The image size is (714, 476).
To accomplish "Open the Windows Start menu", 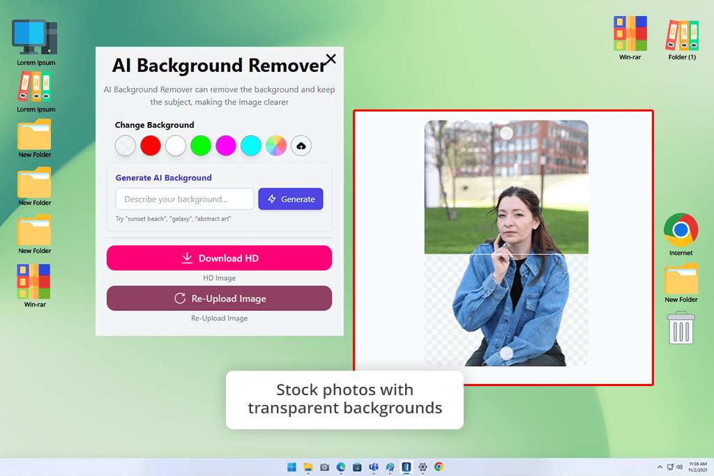I will tap(291, 467).
